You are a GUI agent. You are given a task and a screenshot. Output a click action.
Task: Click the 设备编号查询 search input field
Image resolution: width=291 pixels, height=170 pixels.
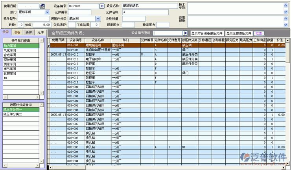click(168, 33)
